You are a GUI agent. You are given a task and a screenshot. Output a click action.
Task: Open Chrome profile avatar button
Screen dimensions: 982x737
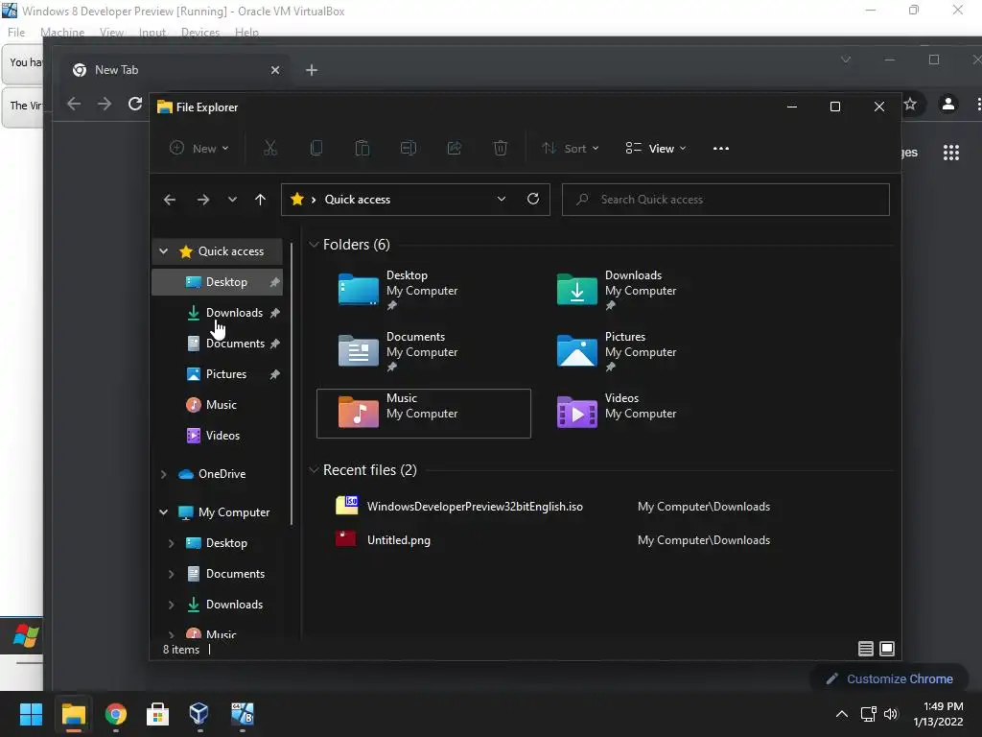[948, 104]
